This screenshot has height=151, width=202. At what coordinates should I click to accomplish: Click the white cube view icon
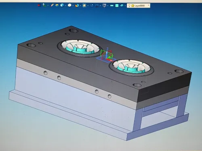(x=69, y=5)
